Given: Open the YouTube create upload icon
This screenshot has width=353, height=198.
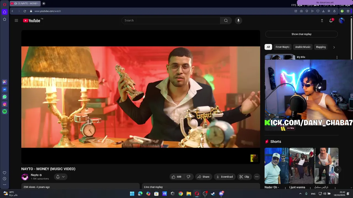Looking at the screenshot, I should point(322,20).
